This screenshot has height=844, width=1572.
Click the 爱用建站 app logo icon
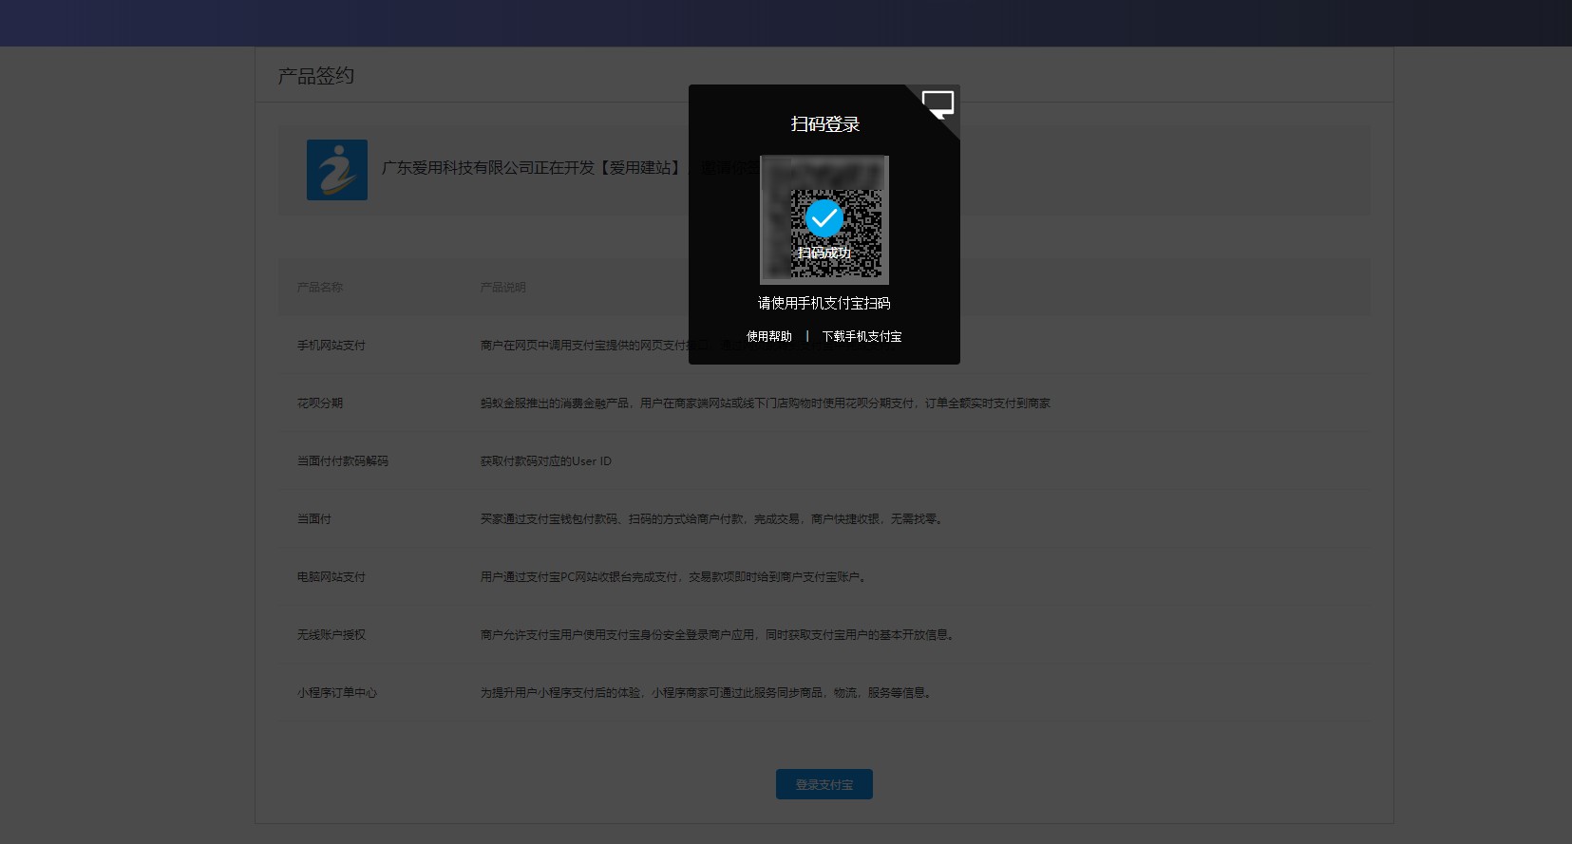[337, 170]
